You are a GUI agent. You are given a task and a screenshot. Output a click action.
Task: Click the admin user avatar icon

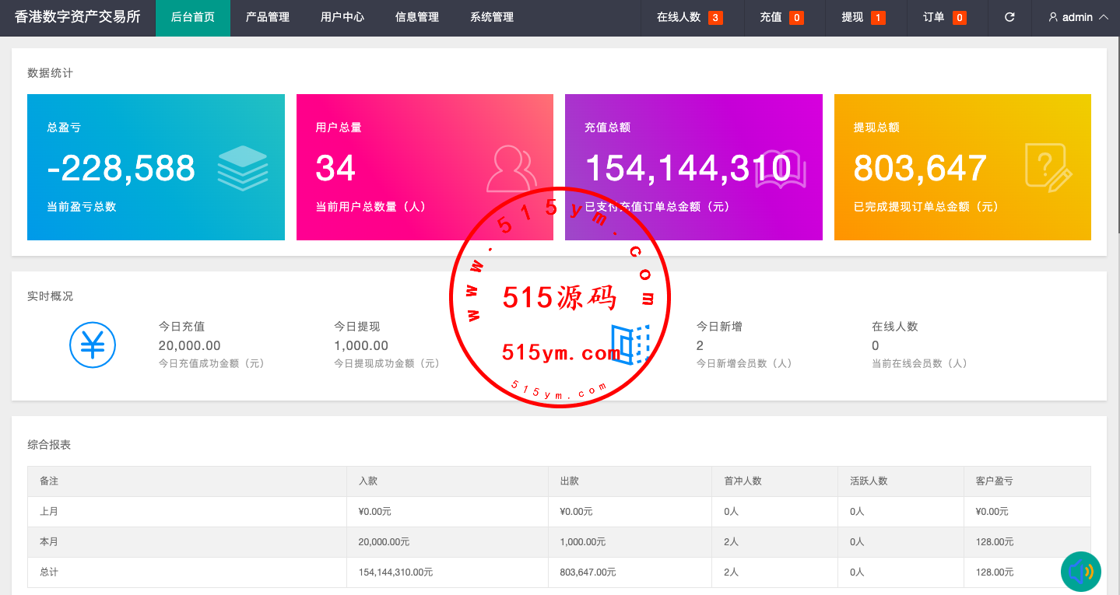pos(1053,17)
